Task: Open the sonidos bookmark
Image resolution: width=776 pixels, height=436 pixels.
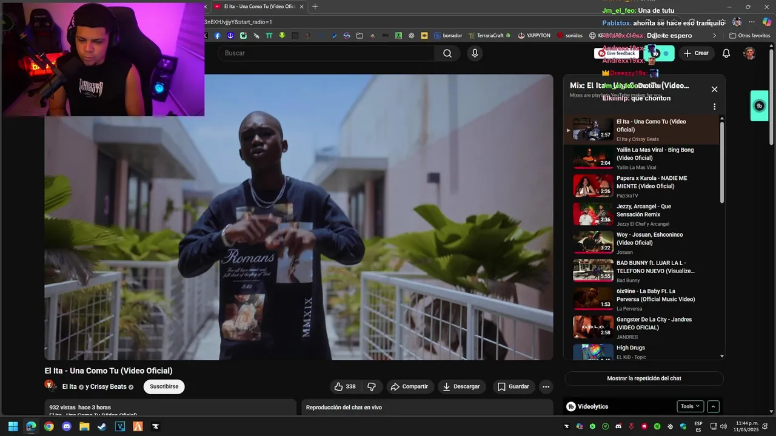Action: coord(570,36)
